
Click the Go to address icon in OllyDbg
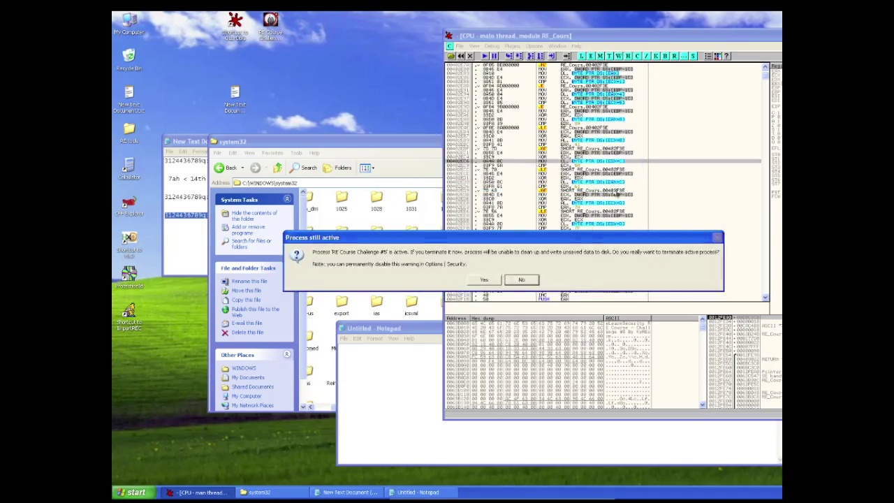coord(567,56)
